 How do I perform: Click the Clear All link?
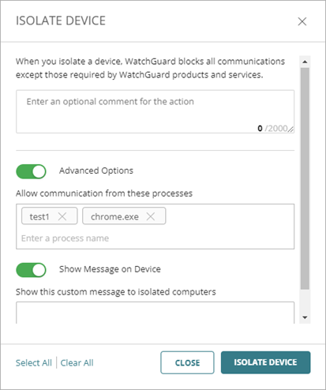tap(77, 363)
